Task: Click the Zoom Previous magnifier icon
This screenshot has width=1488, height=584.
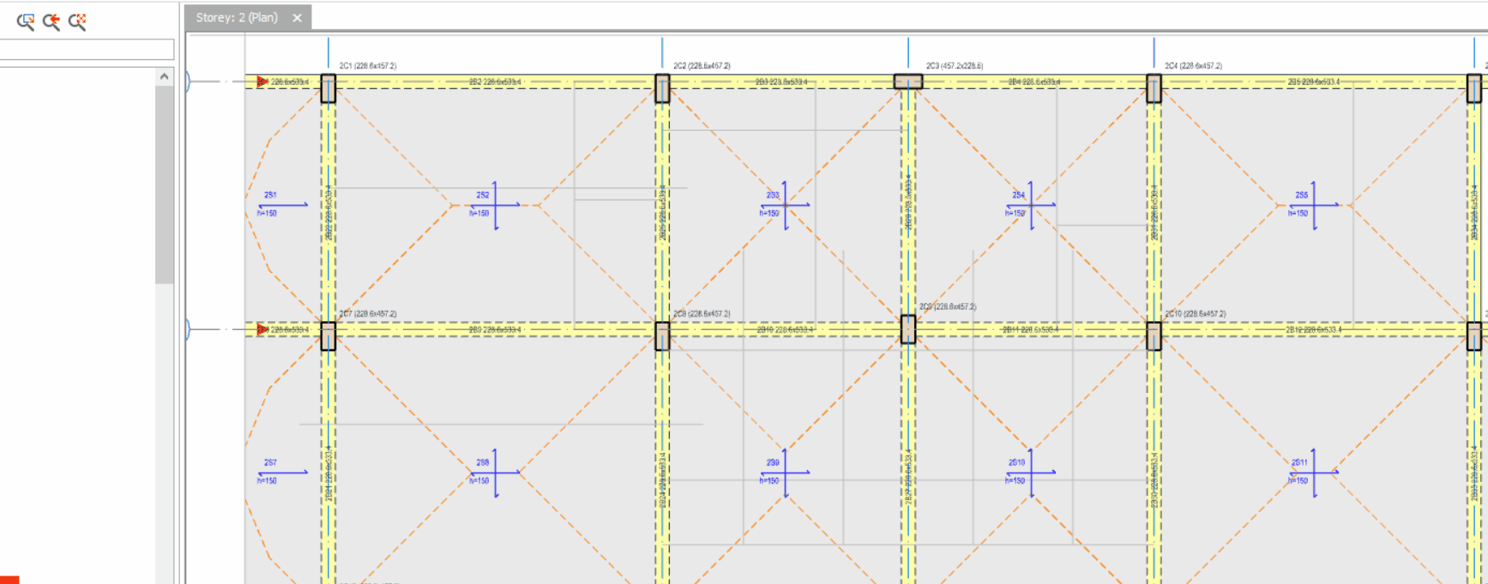Action: [x=51, y=21]
